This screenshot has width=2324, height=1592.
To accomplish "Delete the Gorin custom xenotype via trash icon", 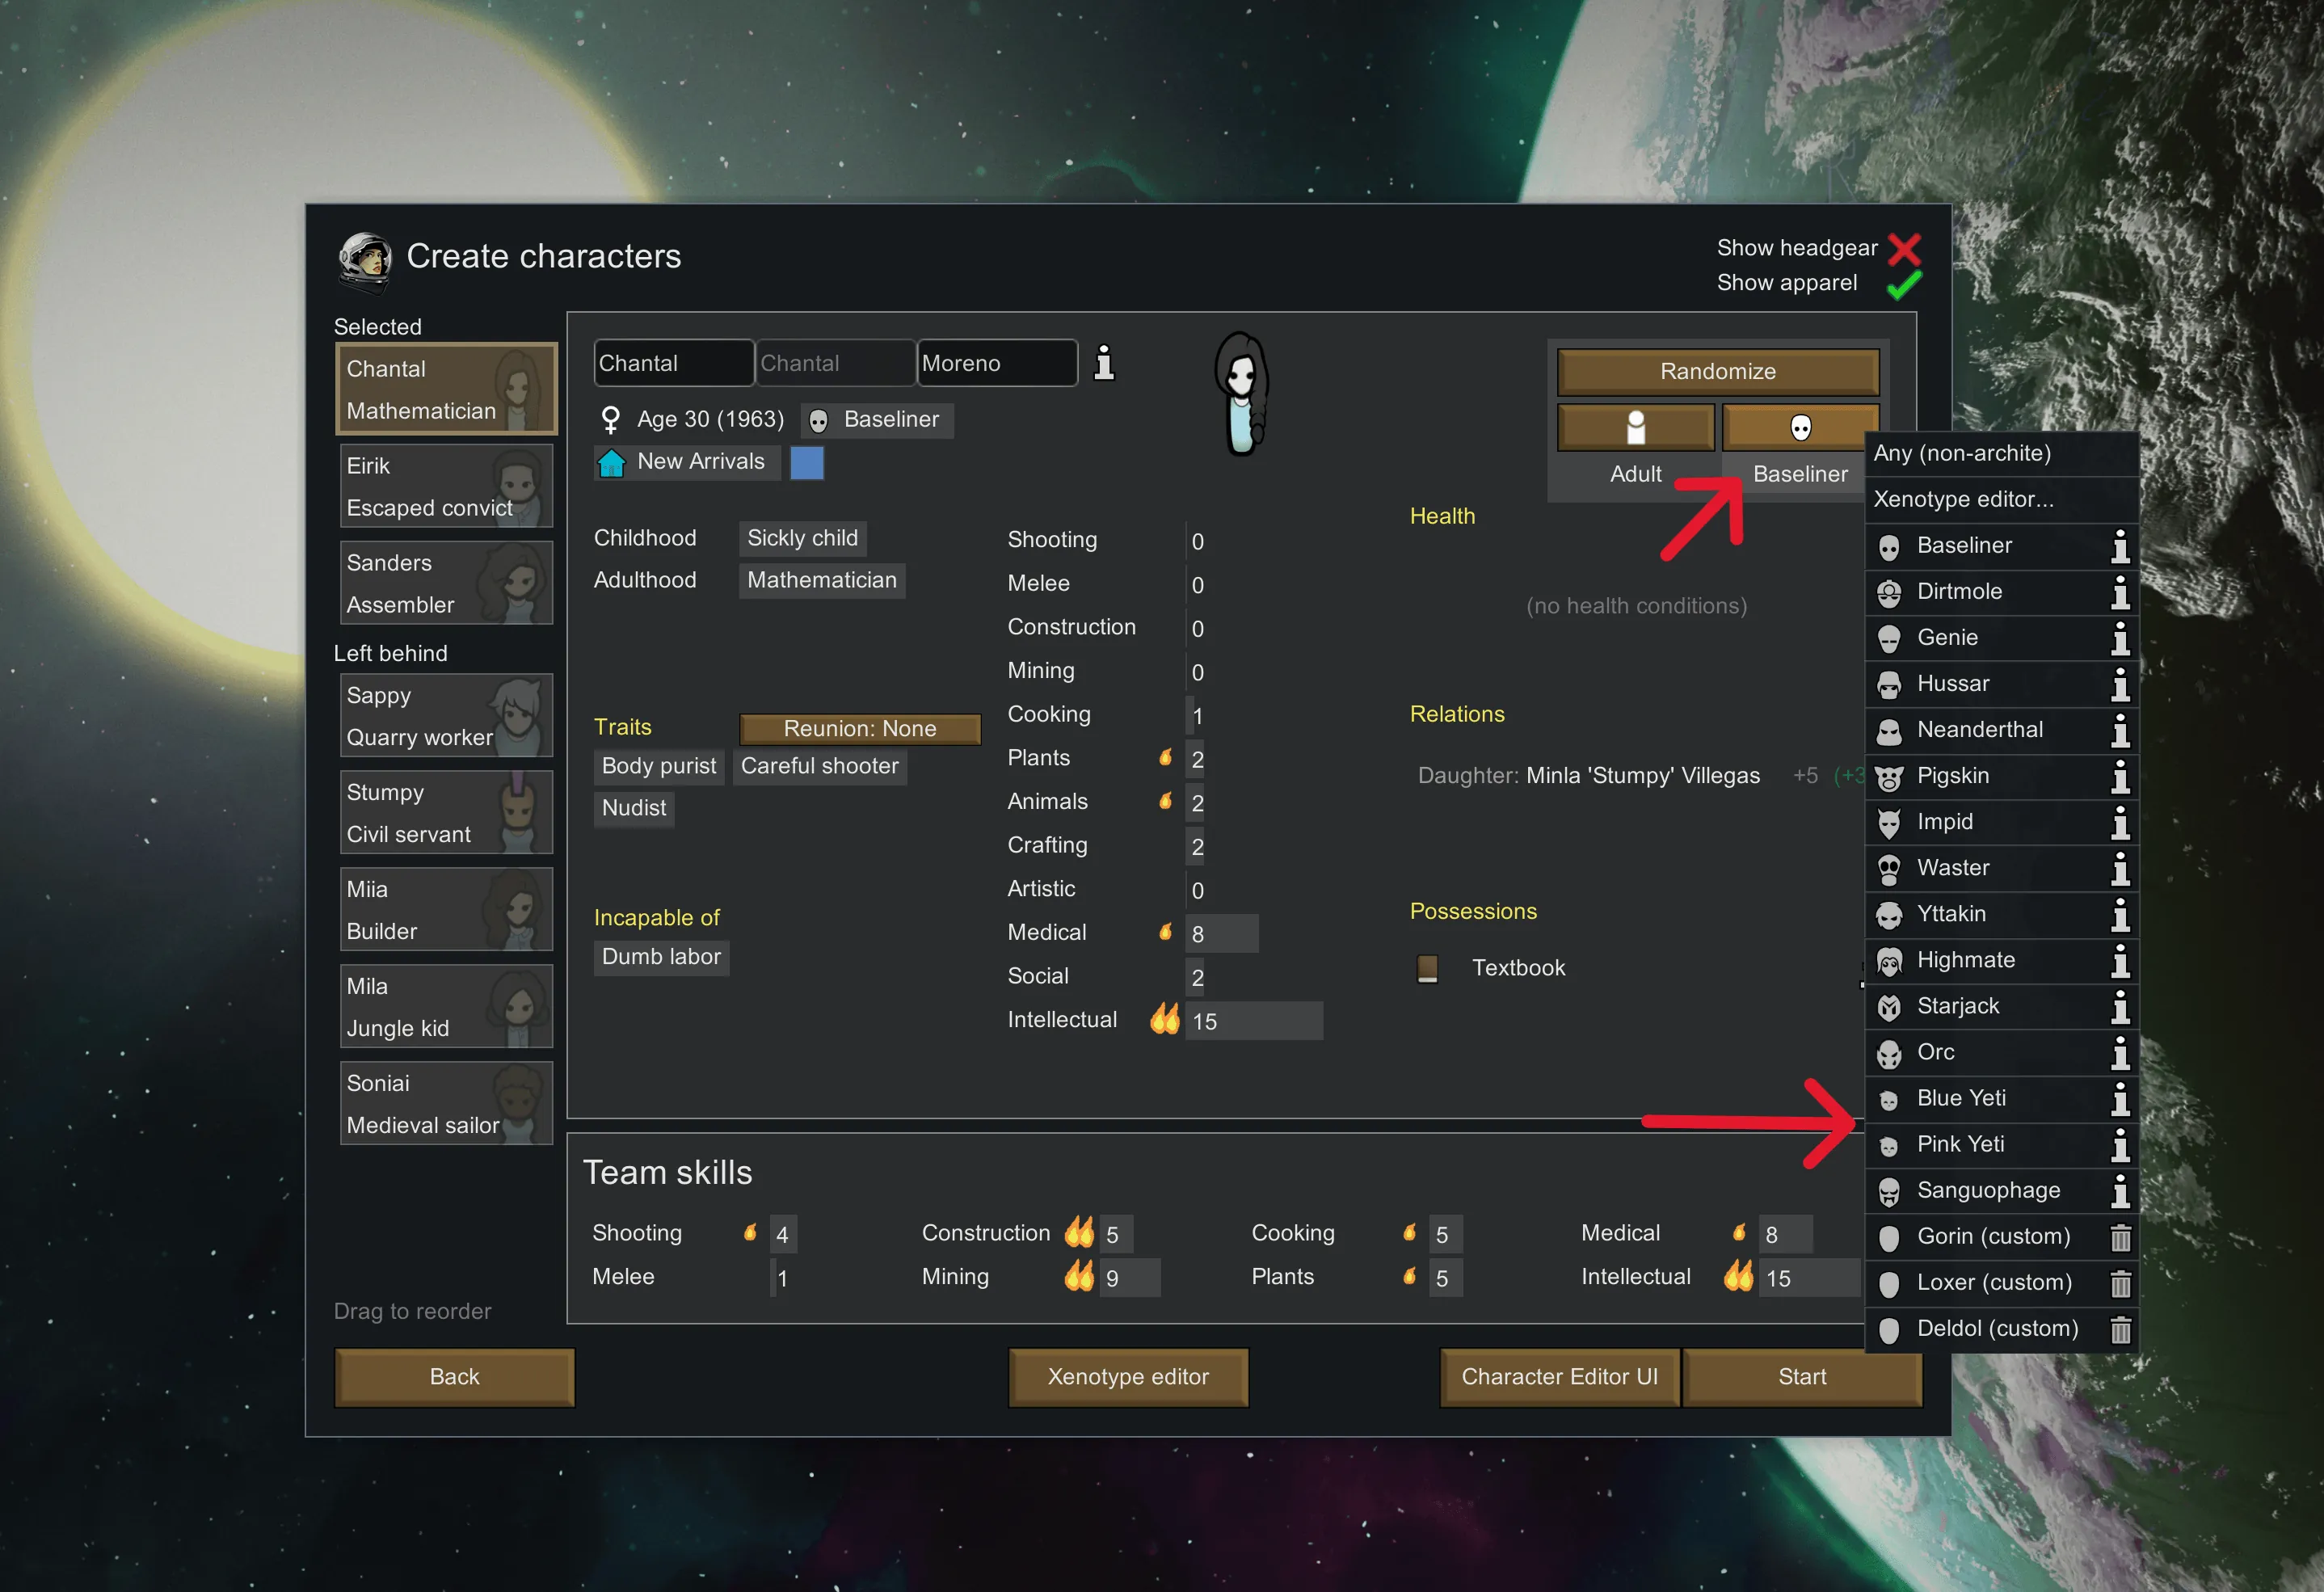I will tap(2120, 1237).
